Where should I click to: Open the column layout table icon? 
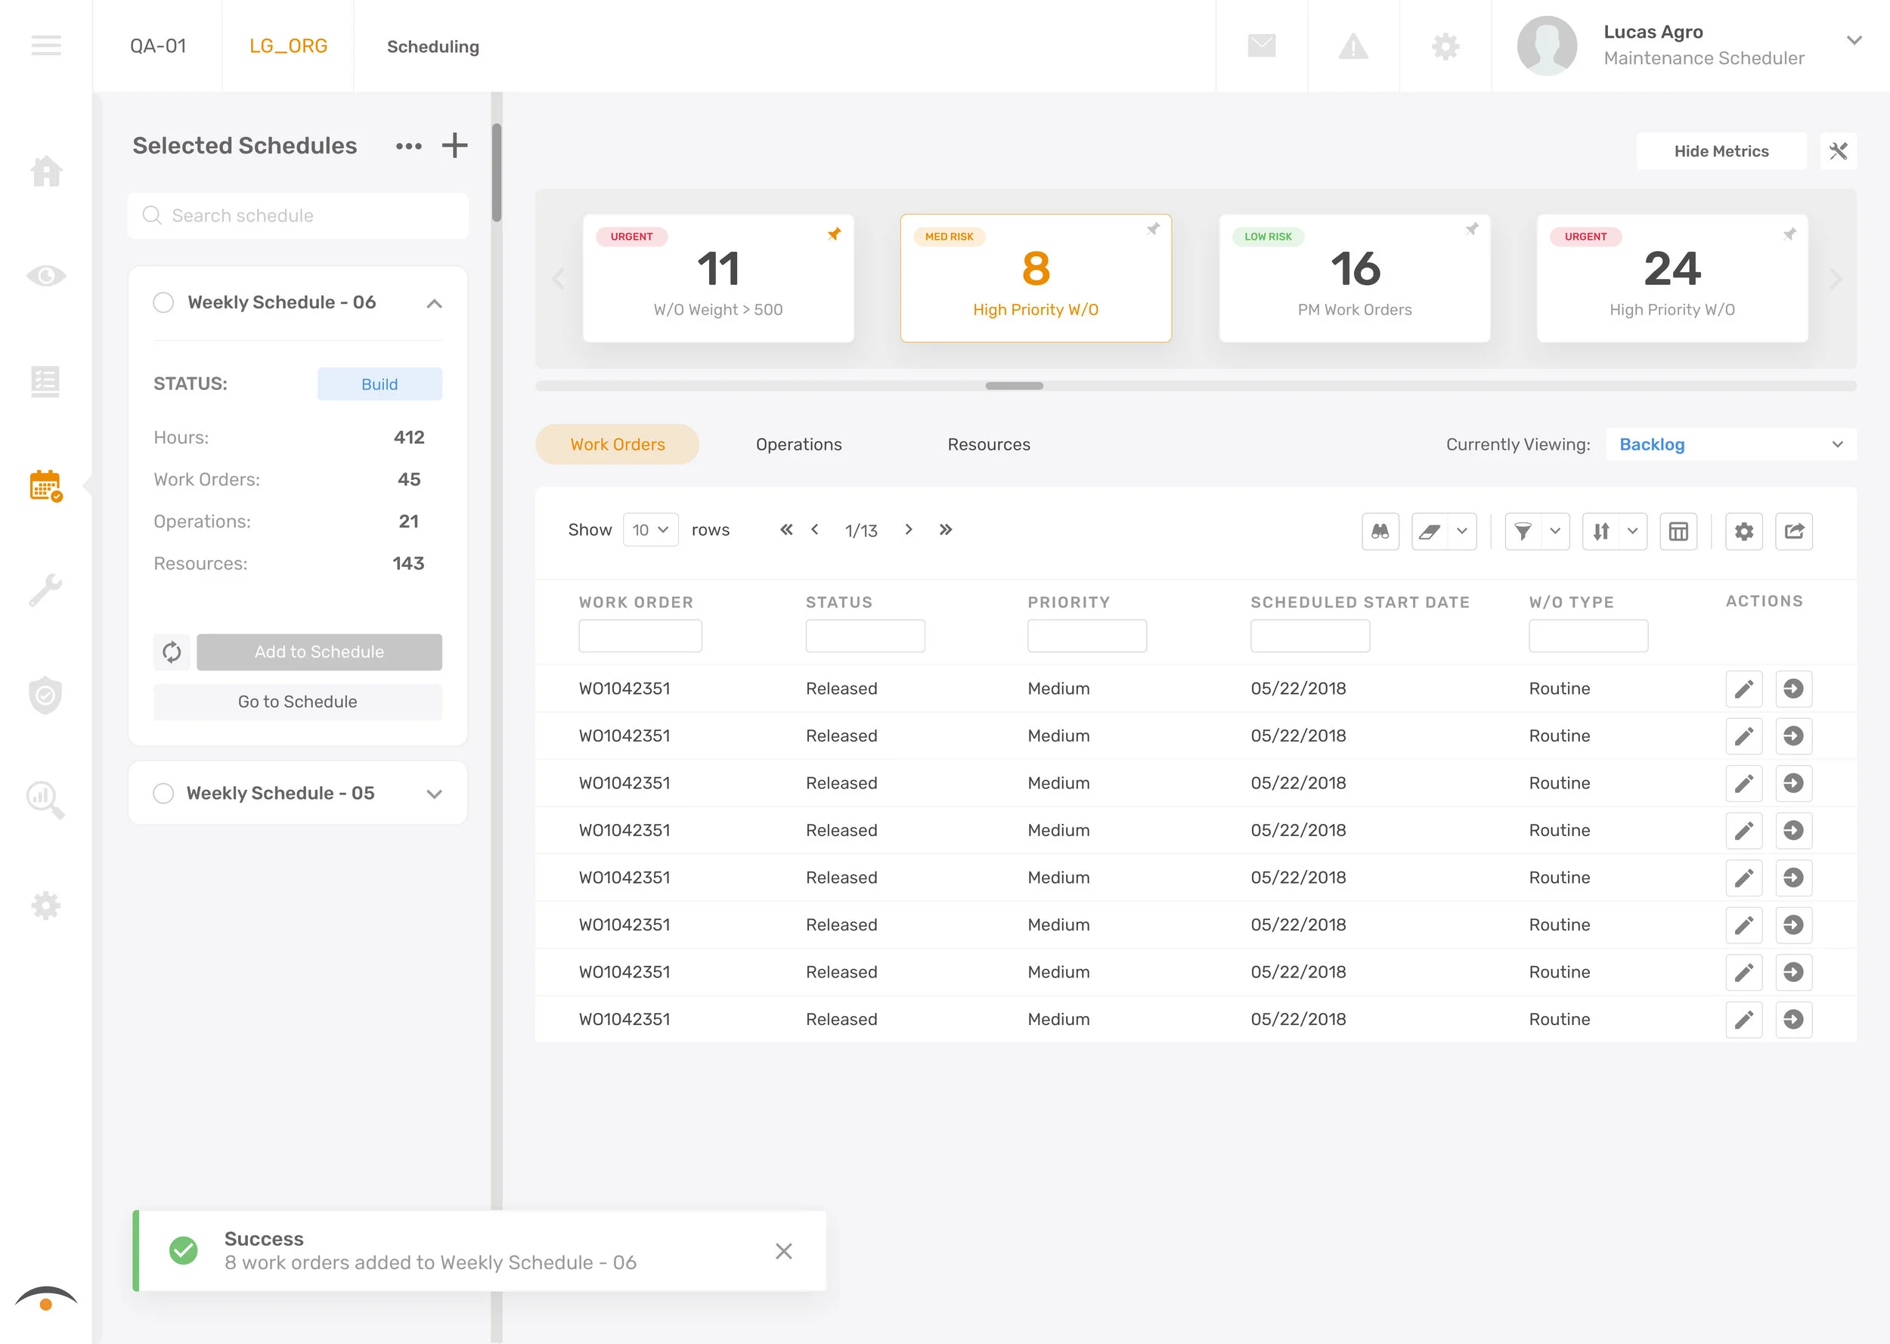point(1678,531)
